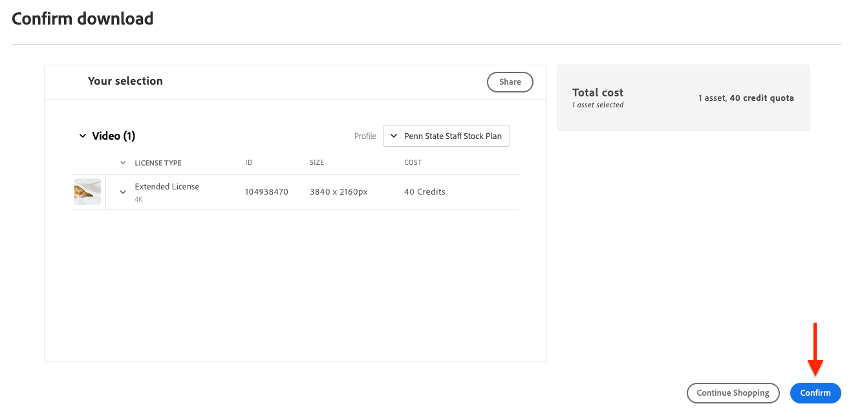Viewport: 862px width, 419px height.
Task: Click the SIZE column header
Action: [317, 163]
